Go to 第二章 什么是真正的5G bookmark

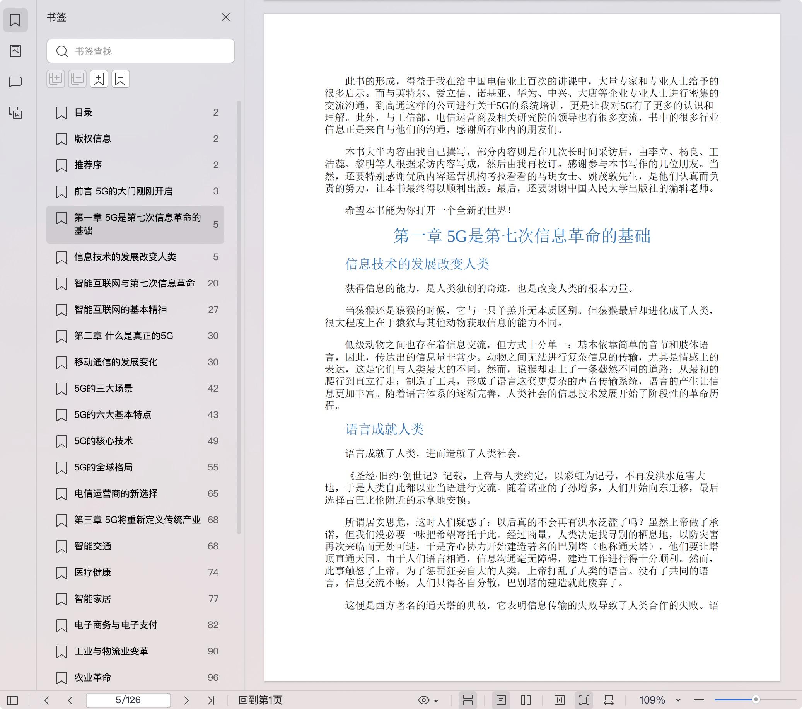pos(135,336)
